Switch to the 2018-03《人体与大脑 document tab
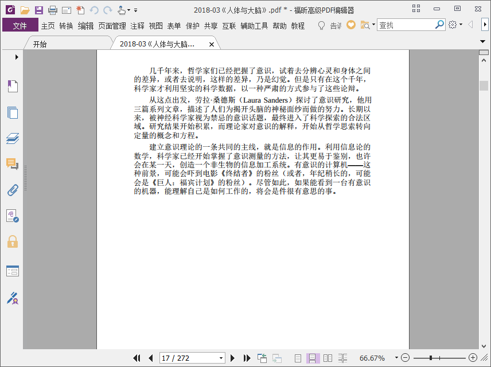Viewport: 491px width, 367px height. pyautogui.click(x=157, y=44)
